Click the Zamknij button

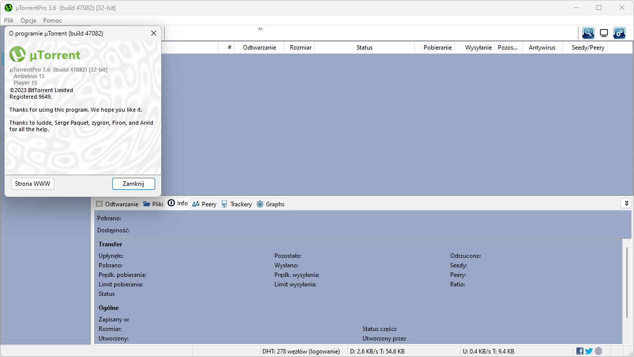tap(134, 184)
